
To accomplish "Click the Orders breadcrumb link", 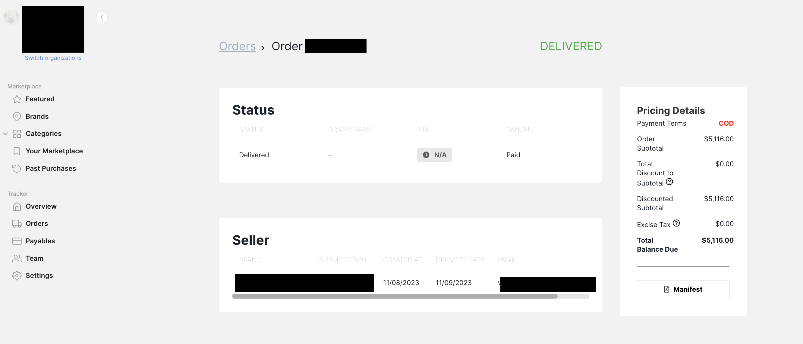I will point(237,46).
